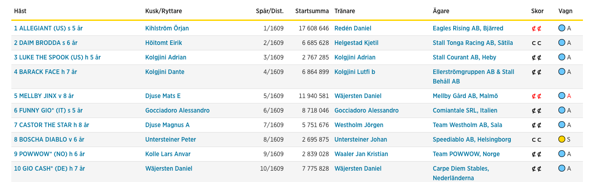Click red shoe icons for ALLEGIANT
The width and height of the screenshot is (592, 182).
pyautogui.click(x=537, y=29)
